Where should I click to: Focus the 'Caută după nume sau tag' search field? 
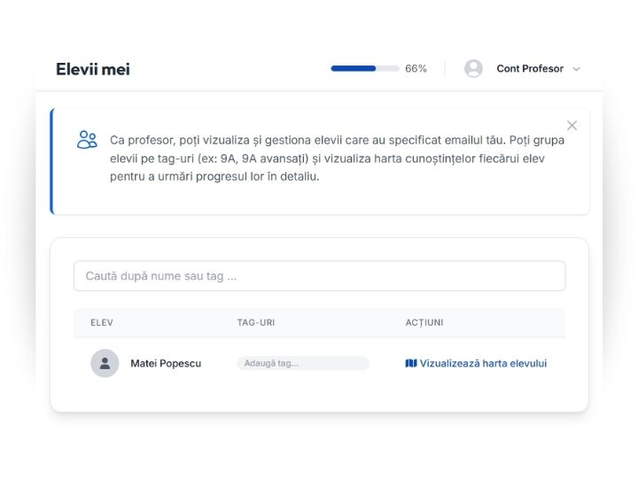click(319, 276)
